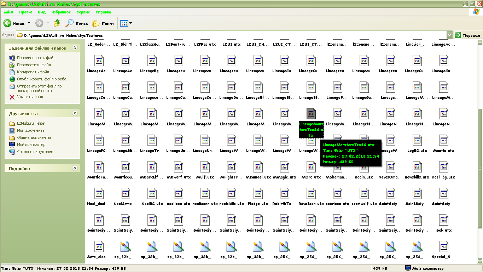This screenshot has height=272, width=483.
Task: Click 'Переименовать файл' task link
Action: [x=36, y=58]
